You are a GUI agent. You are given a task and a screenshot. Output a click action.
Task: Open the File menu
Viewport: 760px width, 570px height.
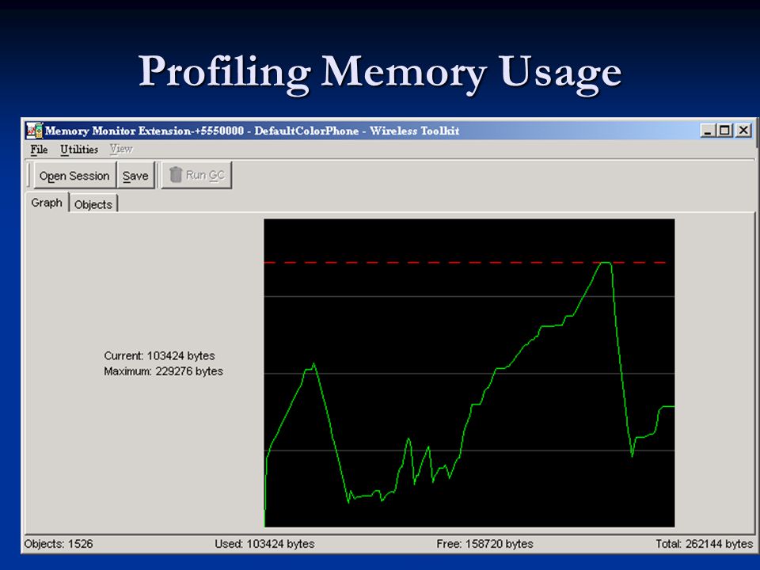[x=39, y=150]
